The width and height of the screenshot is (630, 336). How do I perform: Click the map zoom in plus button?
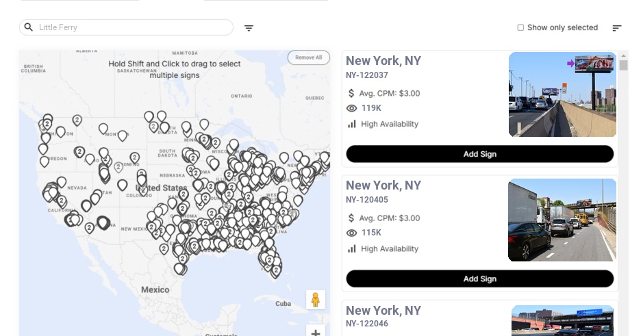[x=316, y=333]
